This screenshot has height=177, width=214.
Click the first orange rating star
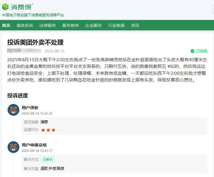click(x=43, y=130)
